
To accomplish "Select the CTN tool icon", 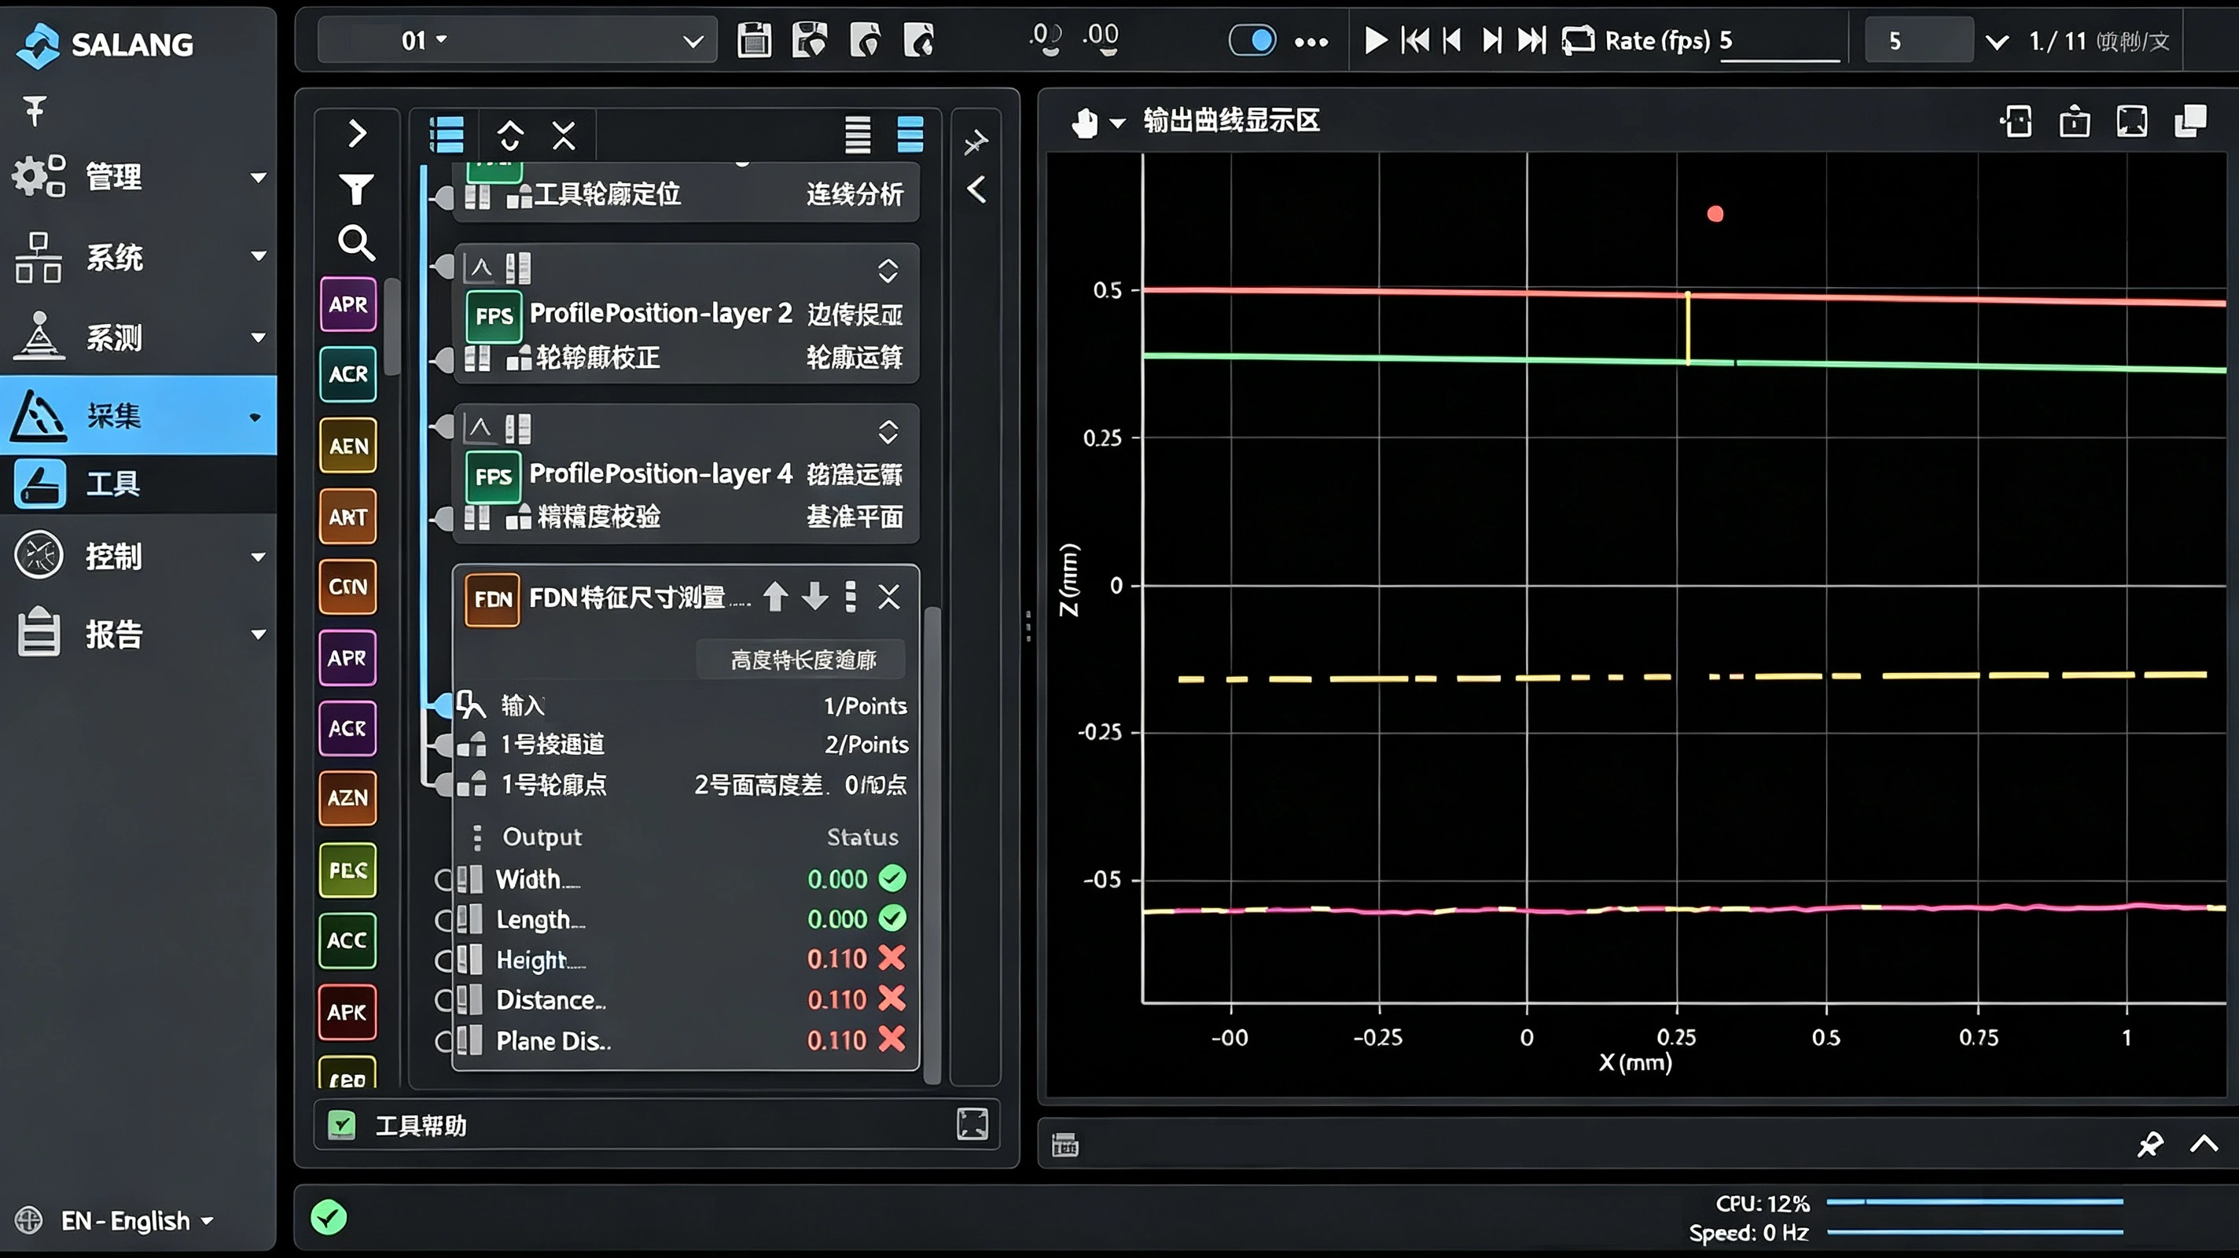I will [x=347, y=587].
